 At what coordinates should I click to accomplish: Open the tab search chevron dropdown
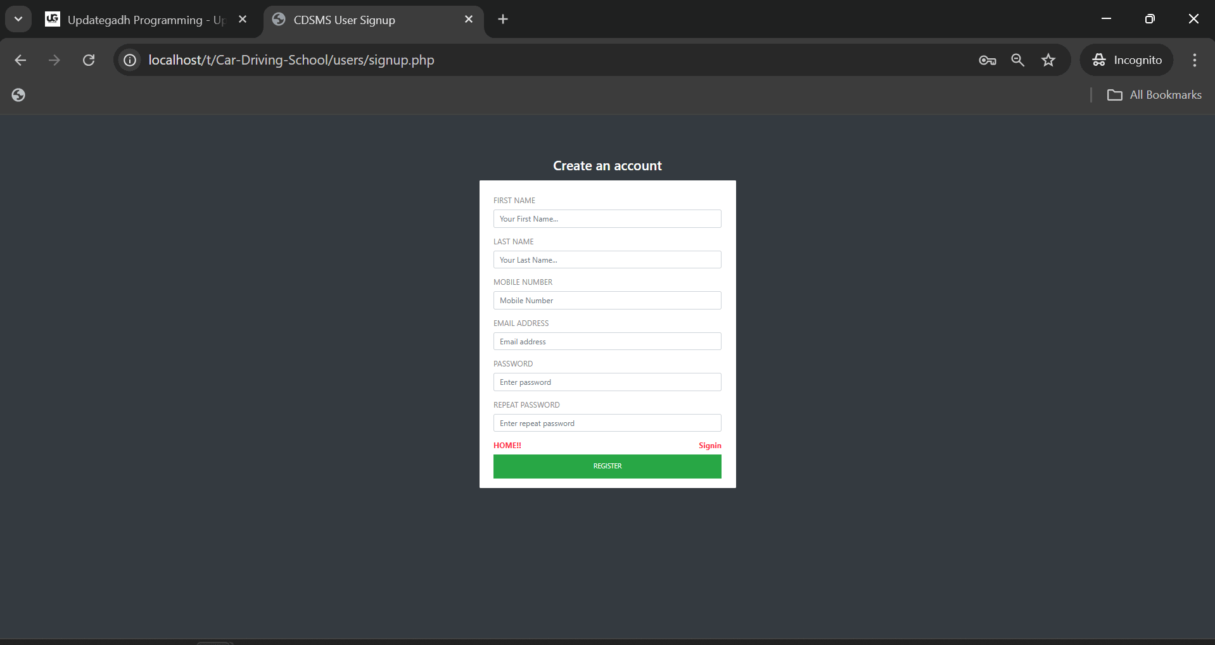pos(18,18)
